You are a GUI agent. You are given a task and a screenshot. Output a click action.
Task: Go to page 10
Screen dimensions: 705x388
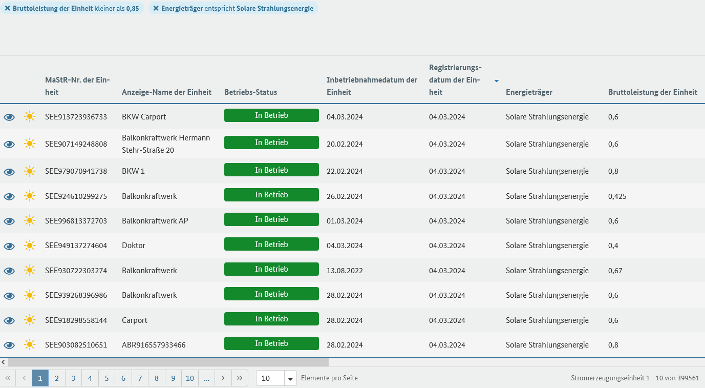(x=190, y=378)
